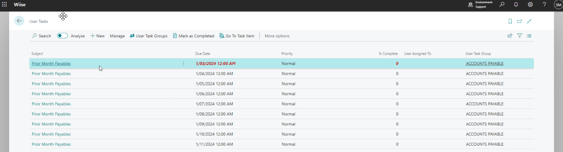Open the help question mark
The height and width of the screenshot is (152, 563).
click(544, 4)
